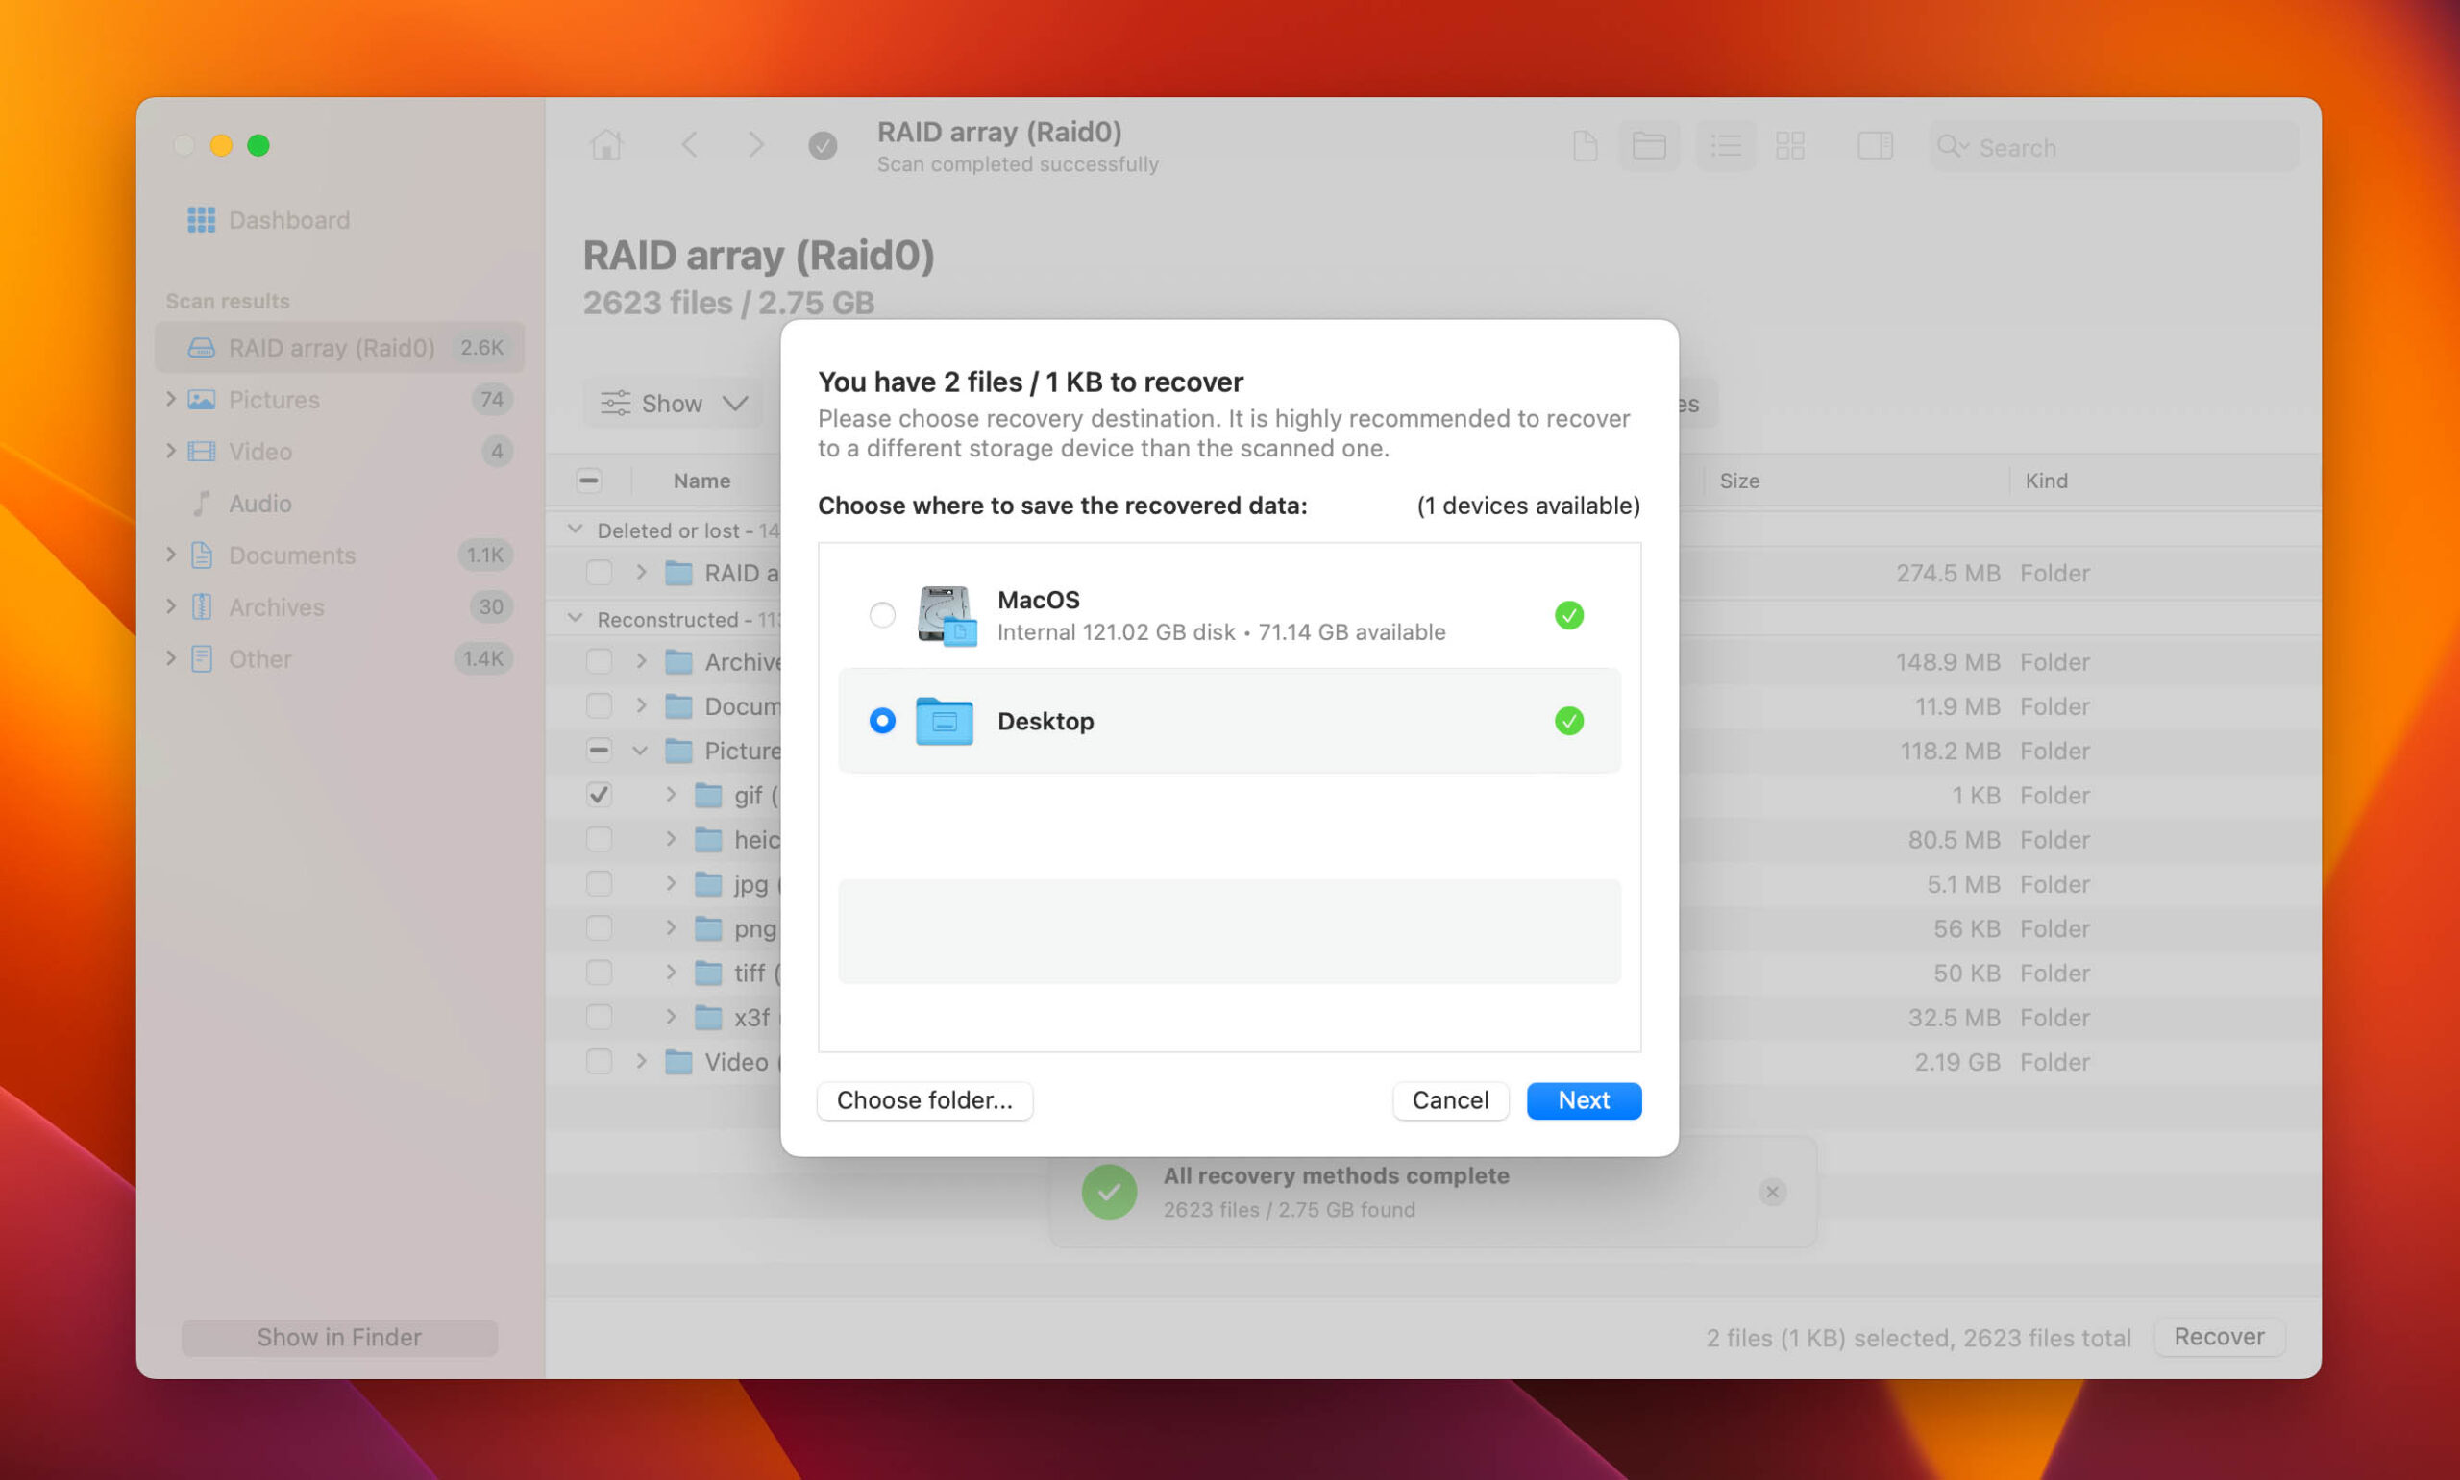Go forward with the right arrow
Screen dimensions: 2460x1480
[x=756, y=146]
